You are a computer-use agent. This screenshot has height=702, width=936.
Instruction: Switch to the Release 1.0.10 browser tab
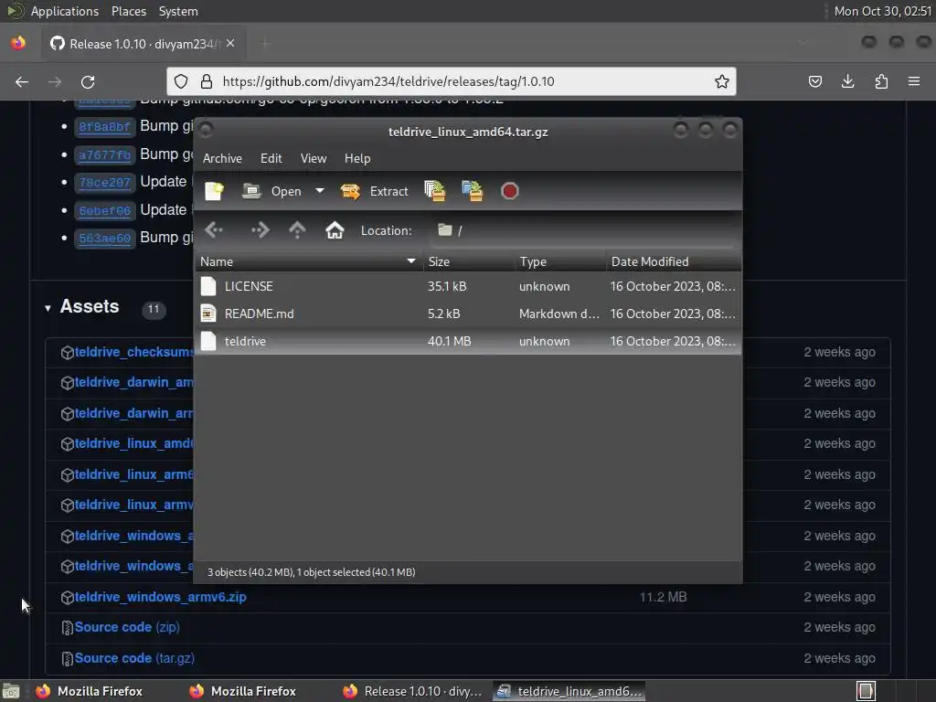point(144,44)
